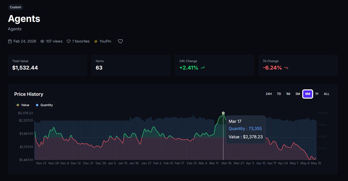
Task: Click the YouPin logo icon
Action: tap(96, 41)
